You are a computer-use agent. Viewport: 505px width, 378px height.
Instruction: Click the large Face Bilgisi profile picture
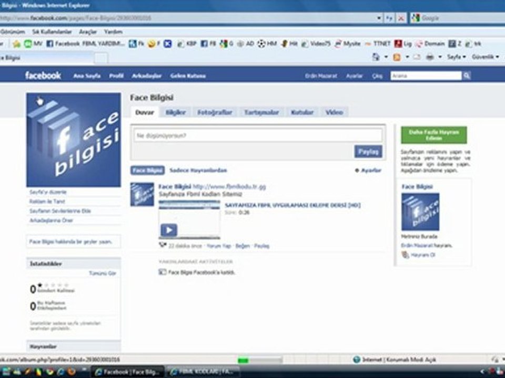click(x=74, y=140)
